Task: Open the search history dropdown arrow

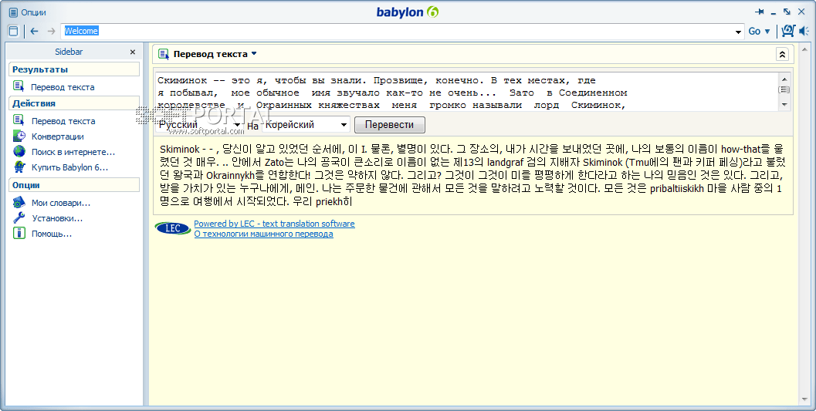Action: tap(738, 32)
